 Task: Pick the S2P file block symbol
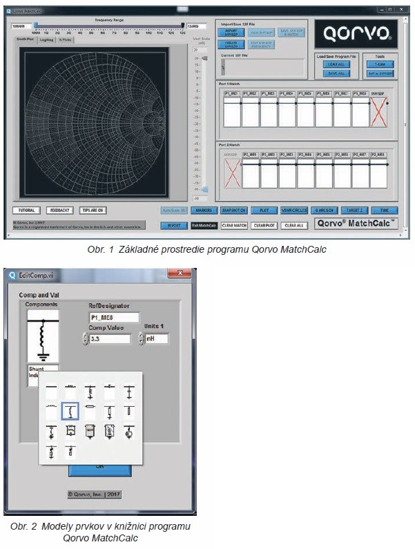110,432
